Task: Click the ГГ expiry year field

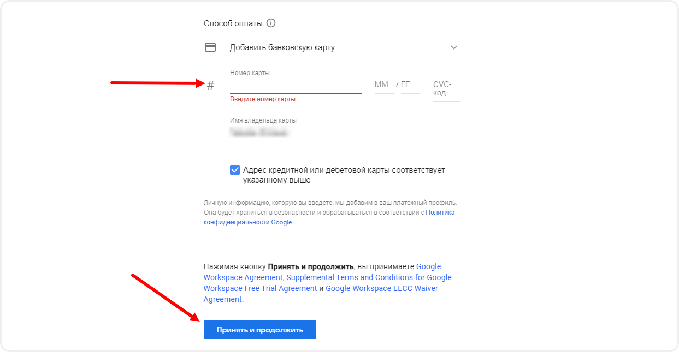Action: coord(409,85)
